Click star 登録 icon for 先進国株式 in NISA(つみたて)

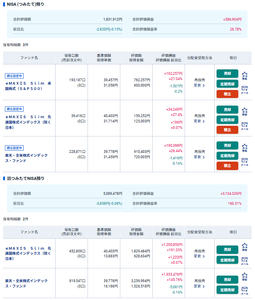point(244,111)
